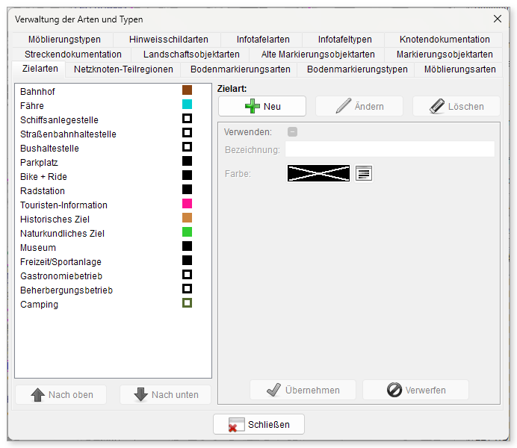Image resolution: width=517 pixels, height=448 pixels.
Task: Click the green plus Neu button
Action: tap(262, 106)
